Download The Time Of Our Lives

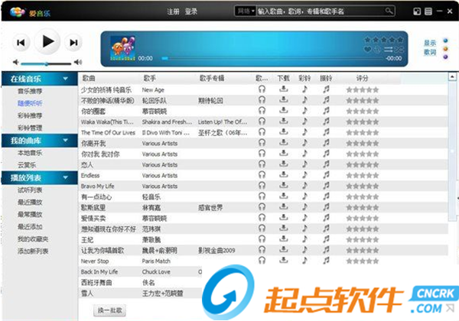283,132
